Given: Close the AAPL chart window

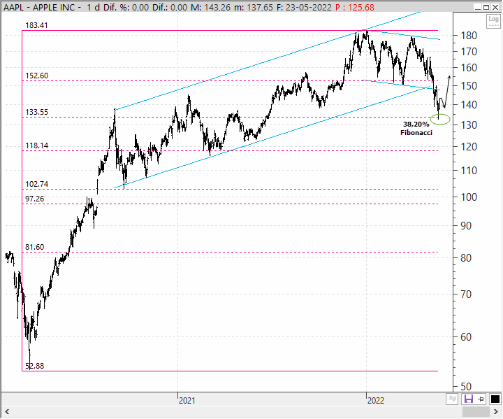Looking at the screenshot, I should click(495, 8).
